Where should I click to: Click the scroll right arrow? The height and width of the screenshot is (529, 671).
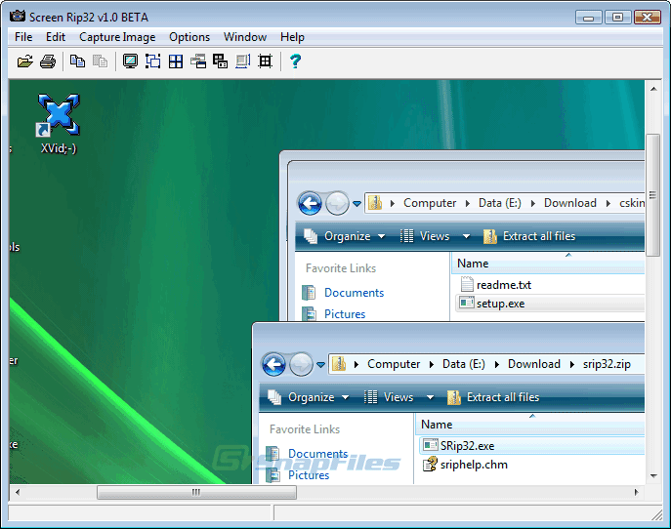point(637,492)
